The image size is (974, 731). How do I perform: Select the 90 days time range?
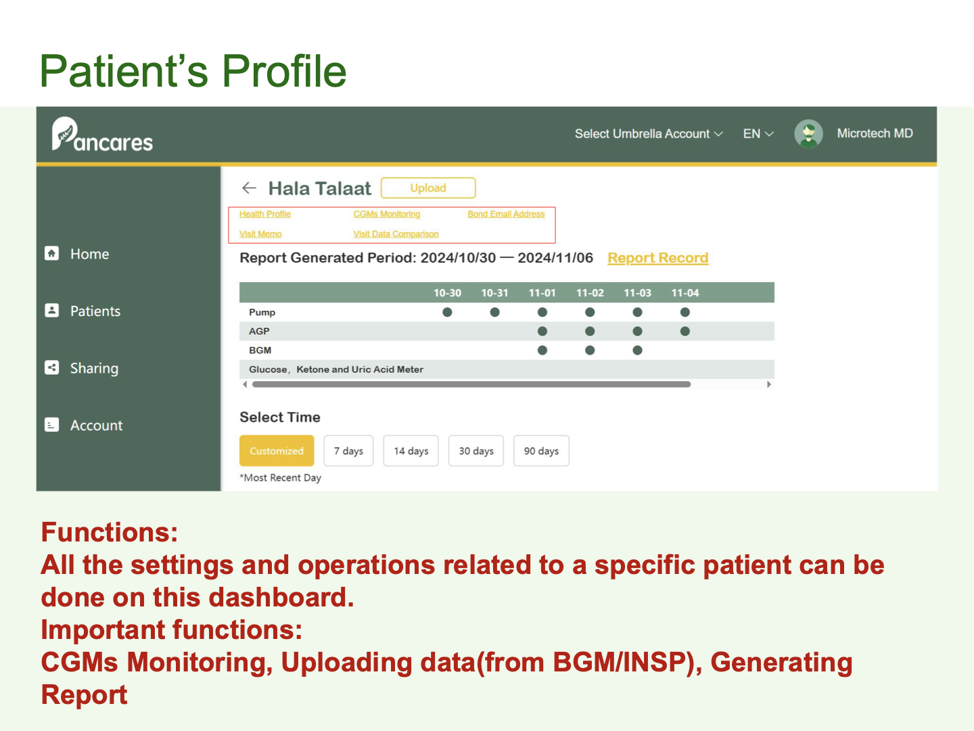tap(541, 451)
